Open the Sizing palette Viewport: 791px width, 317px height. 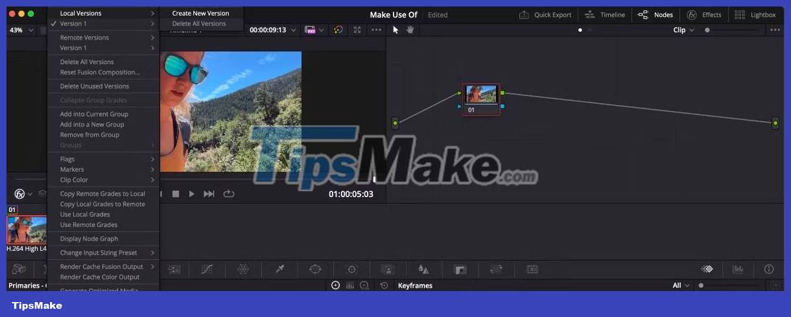point(496,269)
